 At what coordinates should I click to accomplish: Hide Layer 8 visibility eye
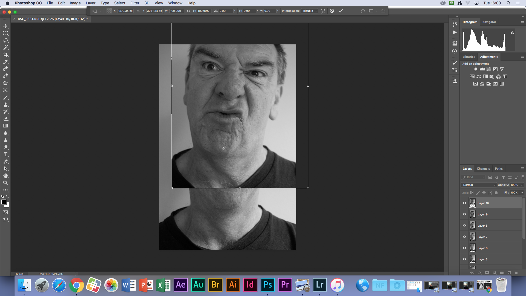coord(464,226)
